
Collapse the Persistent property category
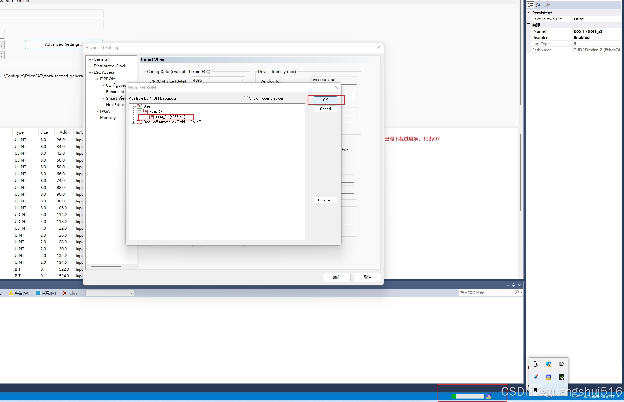click(x=529, y=13)
